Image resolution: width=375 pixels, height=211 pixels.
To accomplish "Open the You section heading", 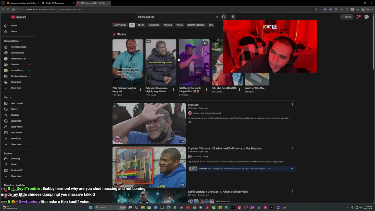I will click(8, 97).
